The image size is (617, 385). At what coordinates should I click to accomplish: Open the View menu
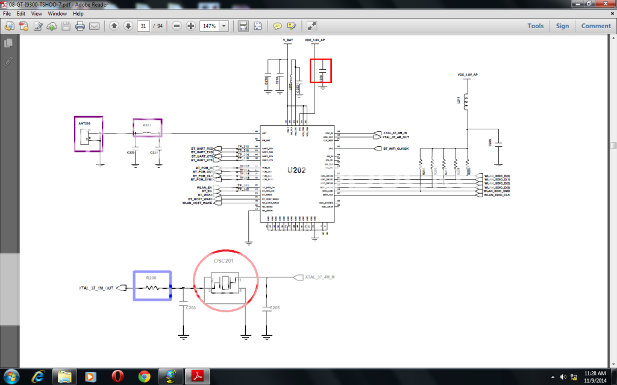pyautogui.click(x=36, y=13)
